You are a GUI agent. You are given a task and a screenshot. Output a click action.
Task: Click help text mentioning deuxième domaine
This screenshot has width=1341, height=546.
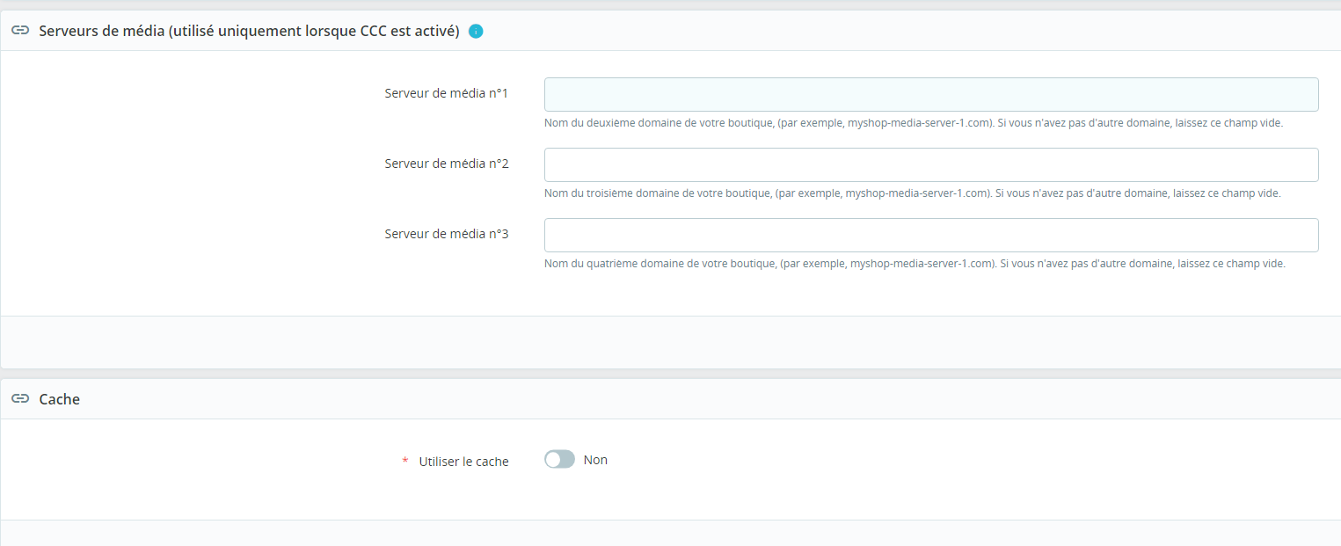click(914, 123)
